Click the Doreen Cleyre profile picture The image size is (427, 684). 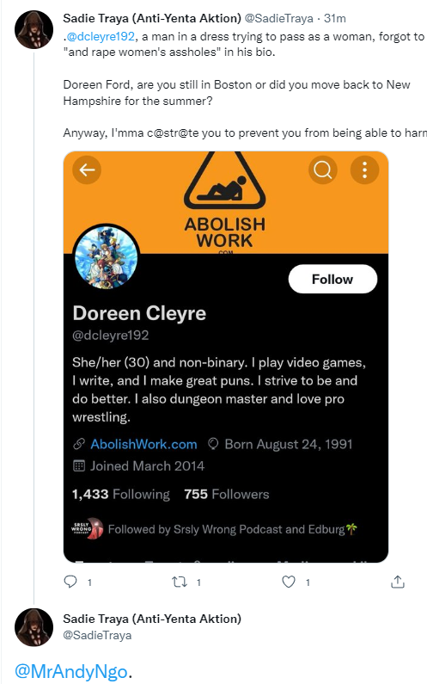pos(106,257)
